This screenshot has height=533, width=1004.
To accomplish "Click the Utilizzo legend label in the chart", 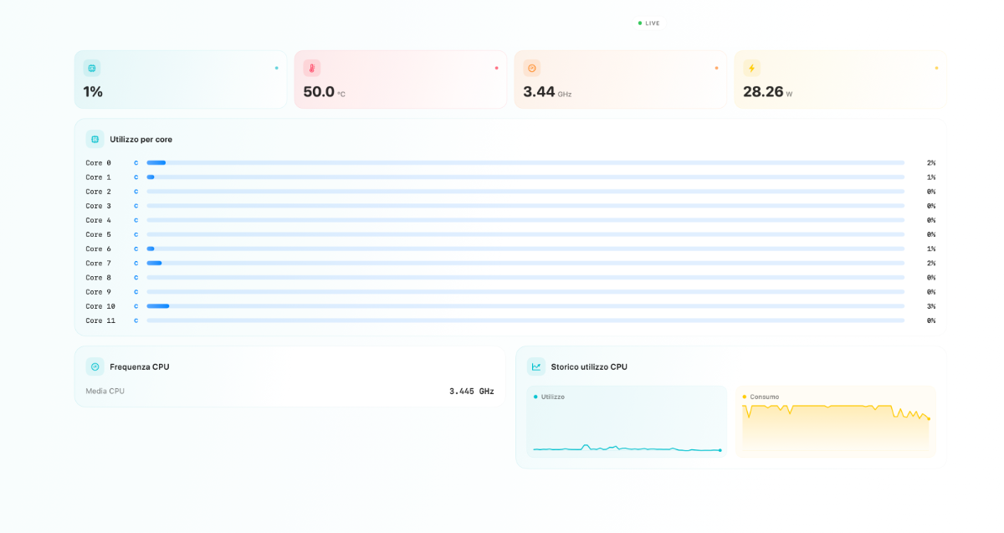I will pyautogui.click(x=552, y=397).
